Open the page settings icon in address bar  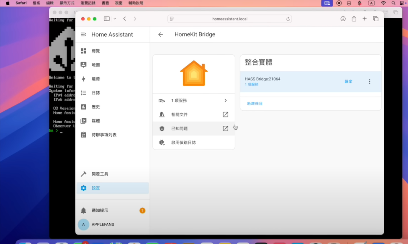pos(172,19)
